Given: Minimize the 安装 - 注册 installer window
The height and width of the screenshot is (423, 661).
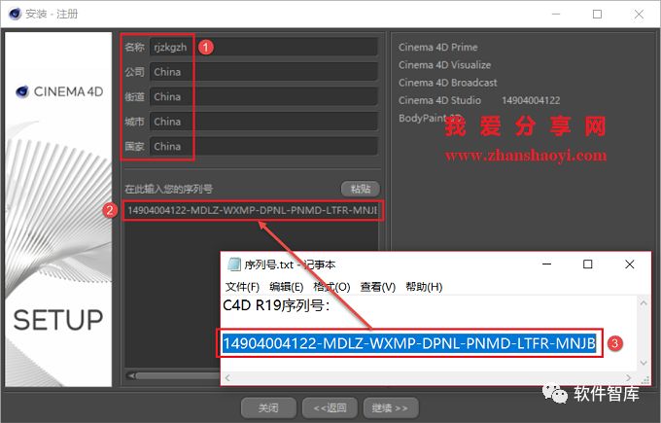Looking at the screenshot, I should (556, 14).
